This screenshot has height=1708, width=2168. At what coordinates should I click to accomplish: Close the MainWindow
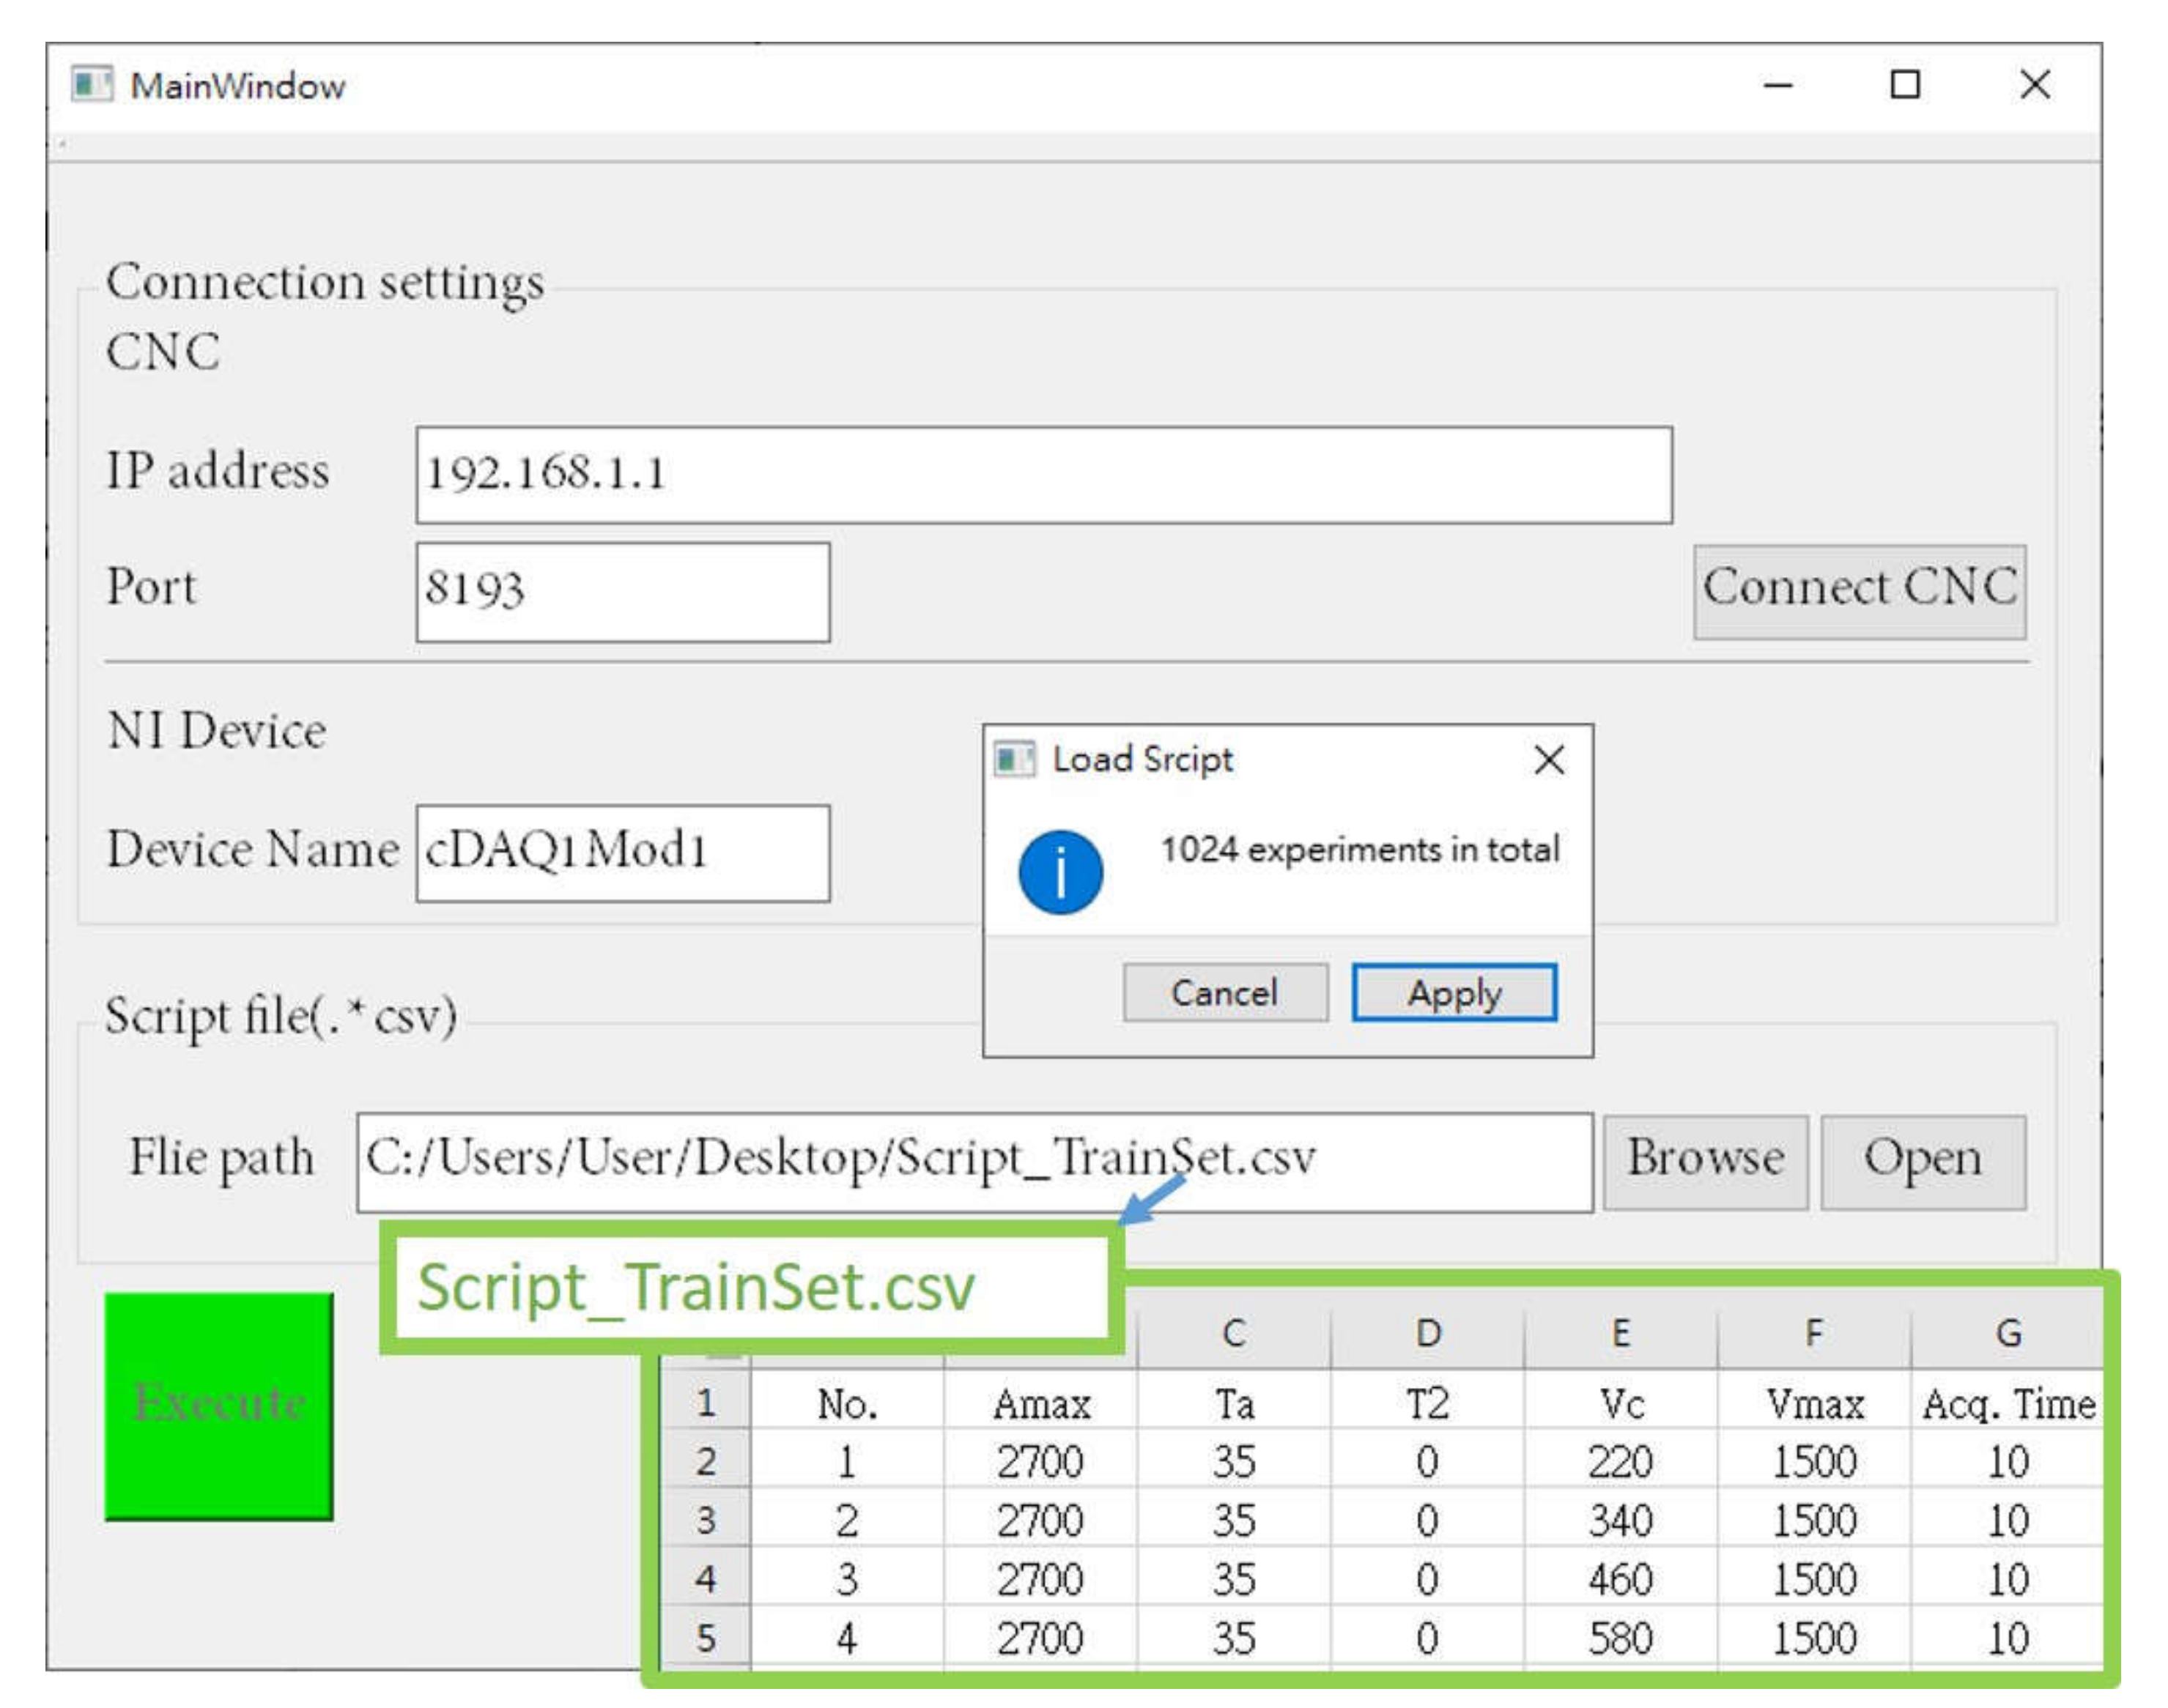[x=2034, y=85]
